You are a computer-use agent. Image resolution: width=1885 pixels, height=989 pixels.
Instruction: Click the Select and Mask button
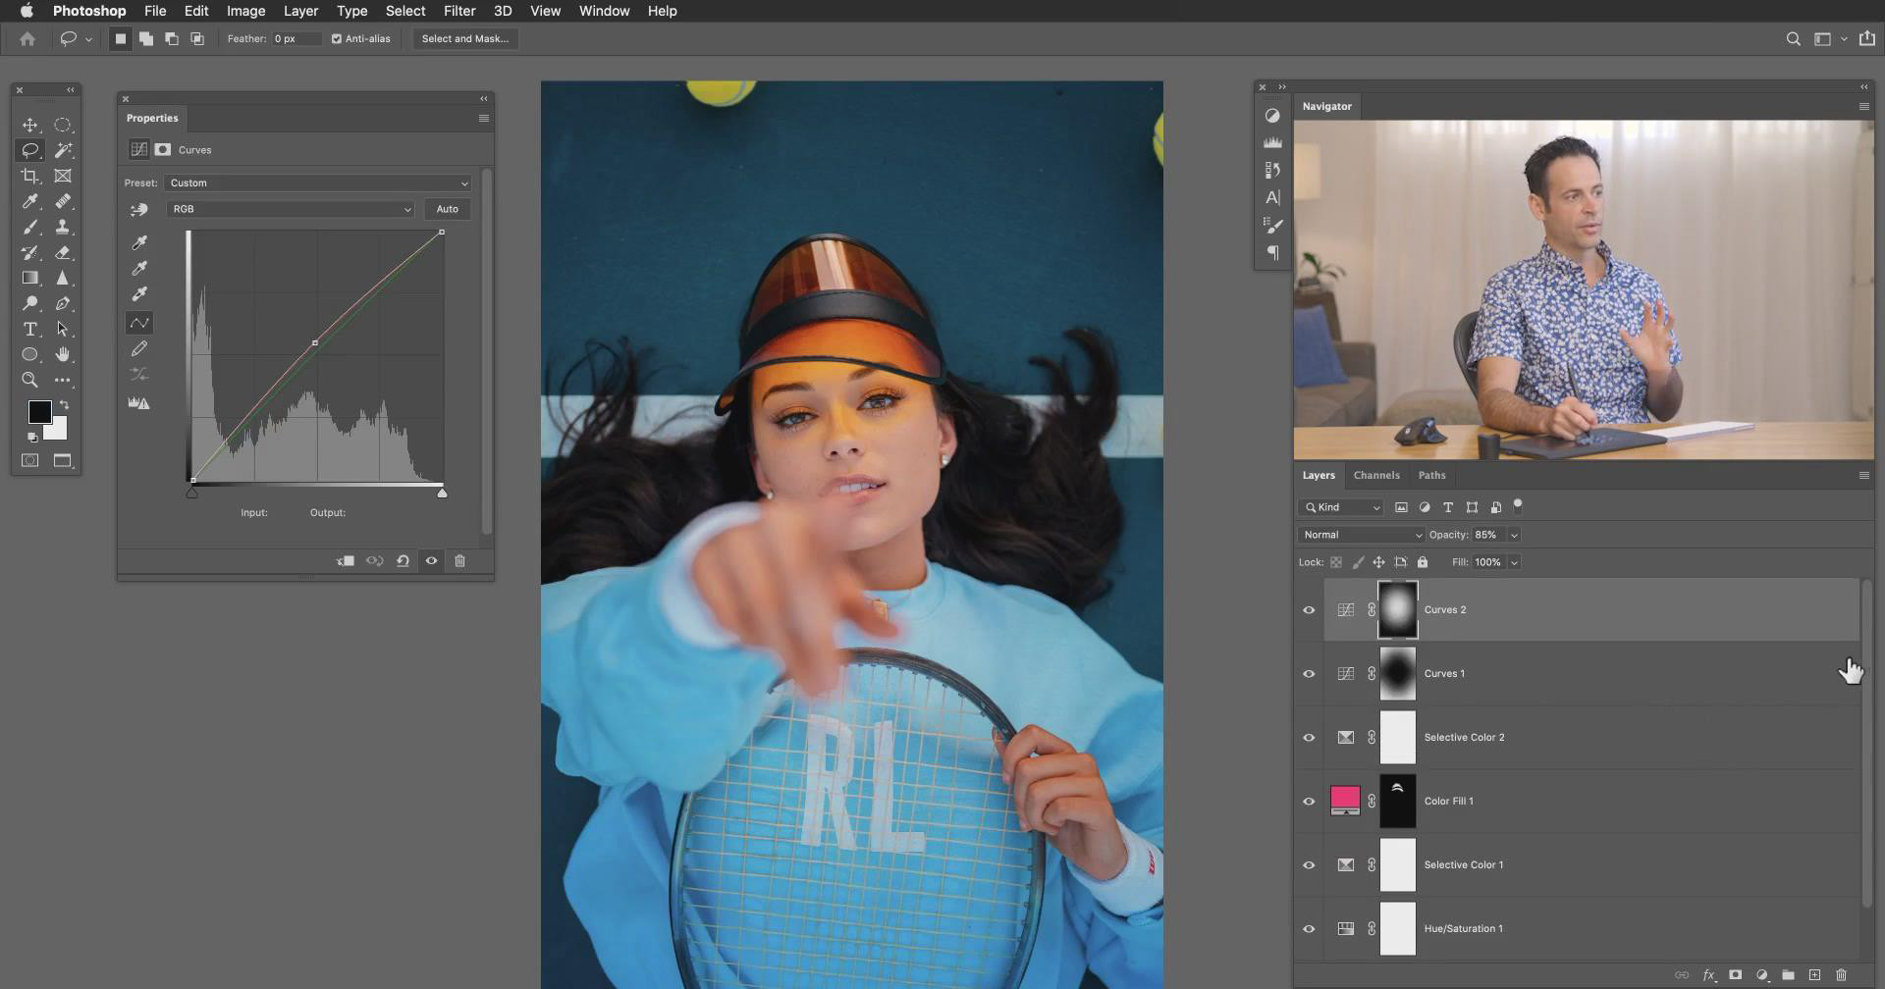coord(464,39)
